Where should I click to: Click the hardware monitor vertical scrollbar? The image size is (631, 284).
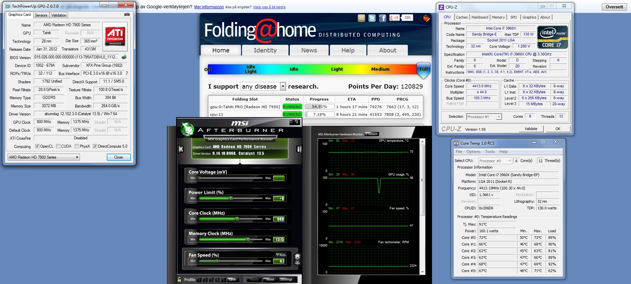point(422,206)
